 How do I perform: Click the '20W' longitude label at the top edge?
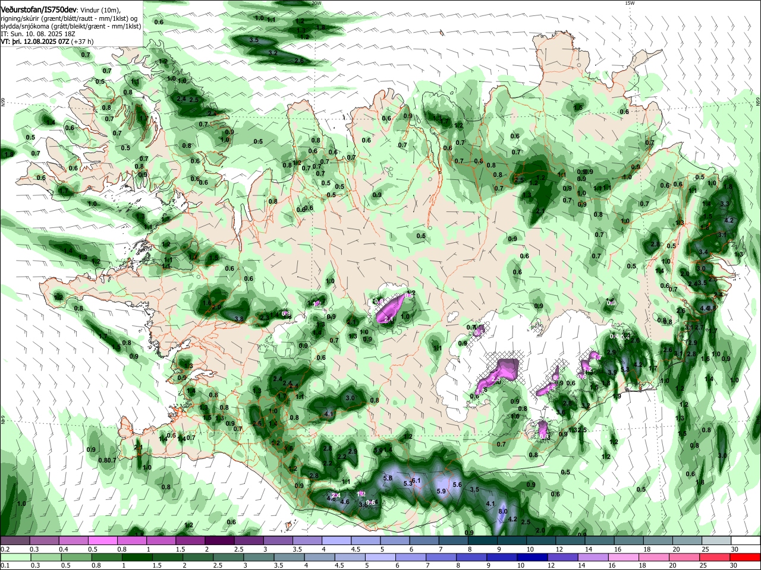tap(316, 3)
